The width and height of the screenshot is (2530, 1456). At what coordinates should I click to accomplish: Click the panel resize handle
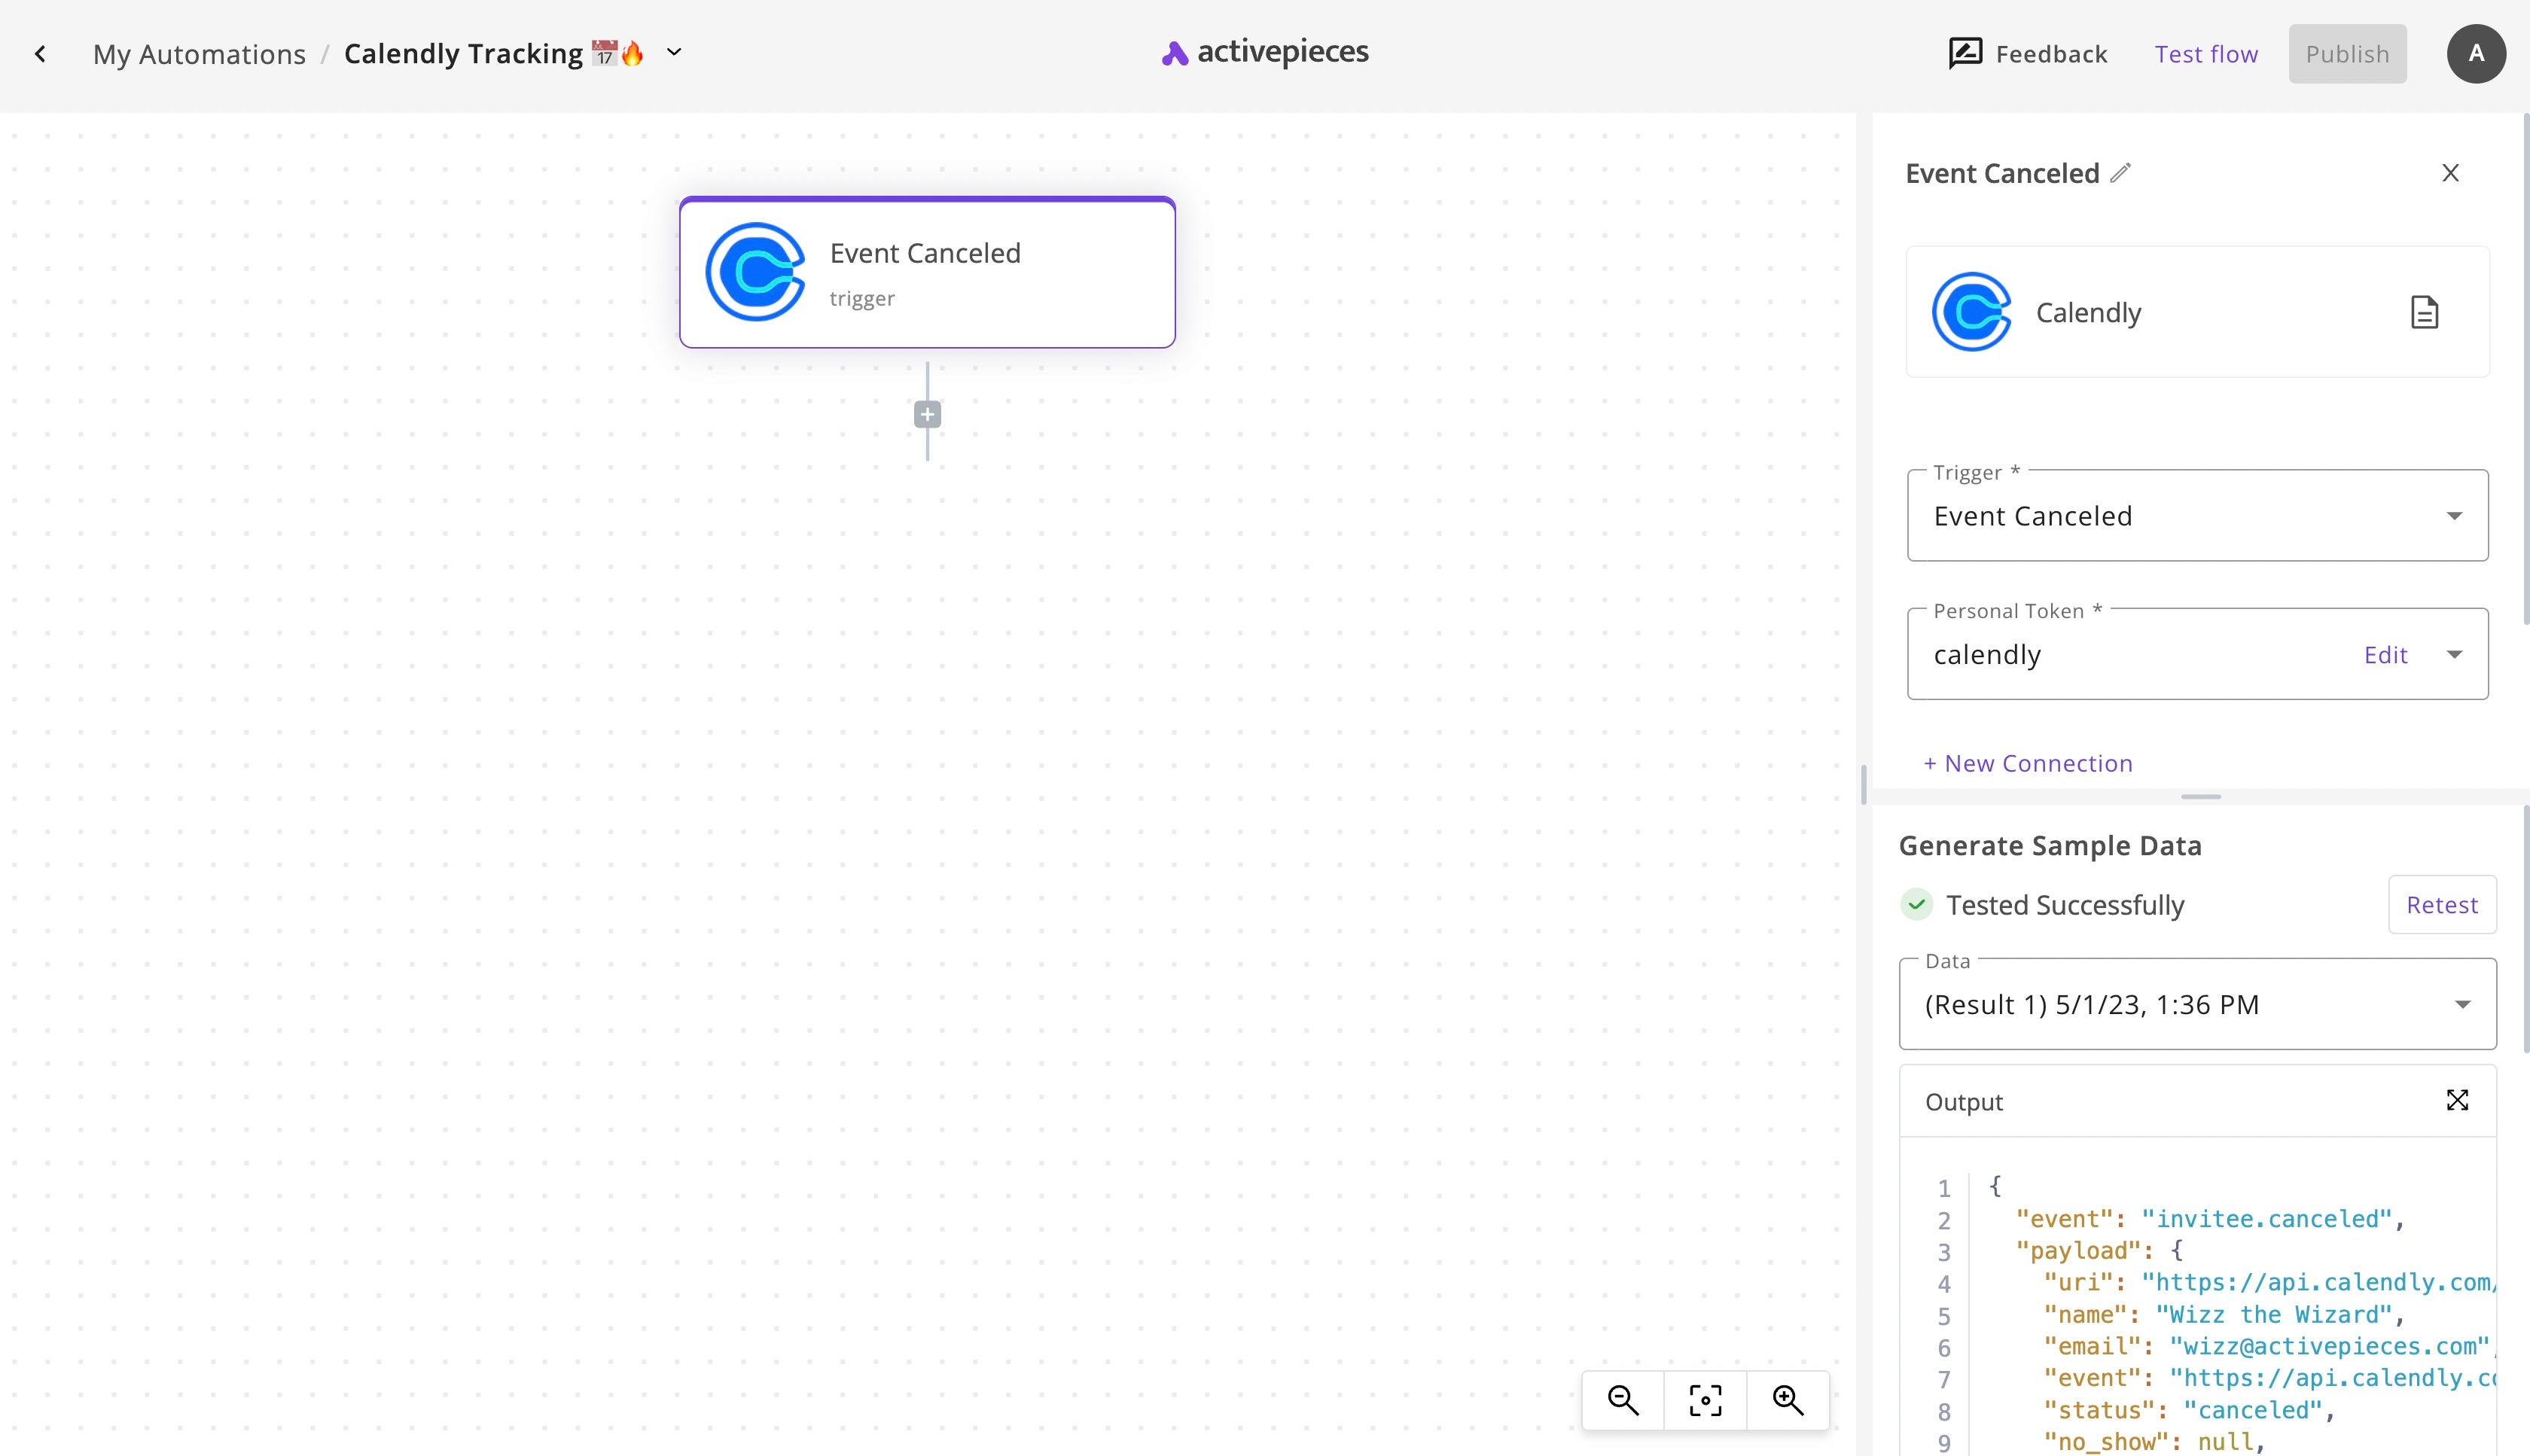(2201, 797)
